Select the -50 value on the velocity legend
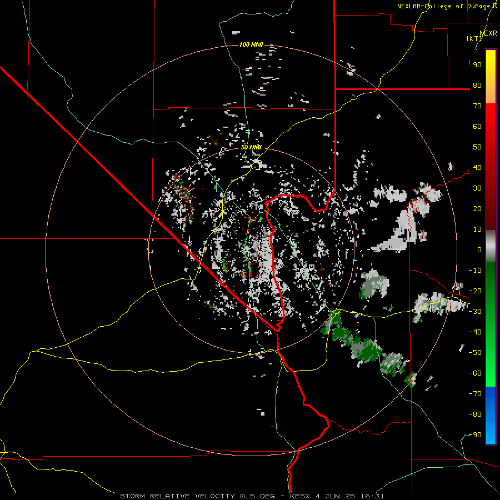Image resolution: width=500 pixels, height=500 pixels. 475,353
